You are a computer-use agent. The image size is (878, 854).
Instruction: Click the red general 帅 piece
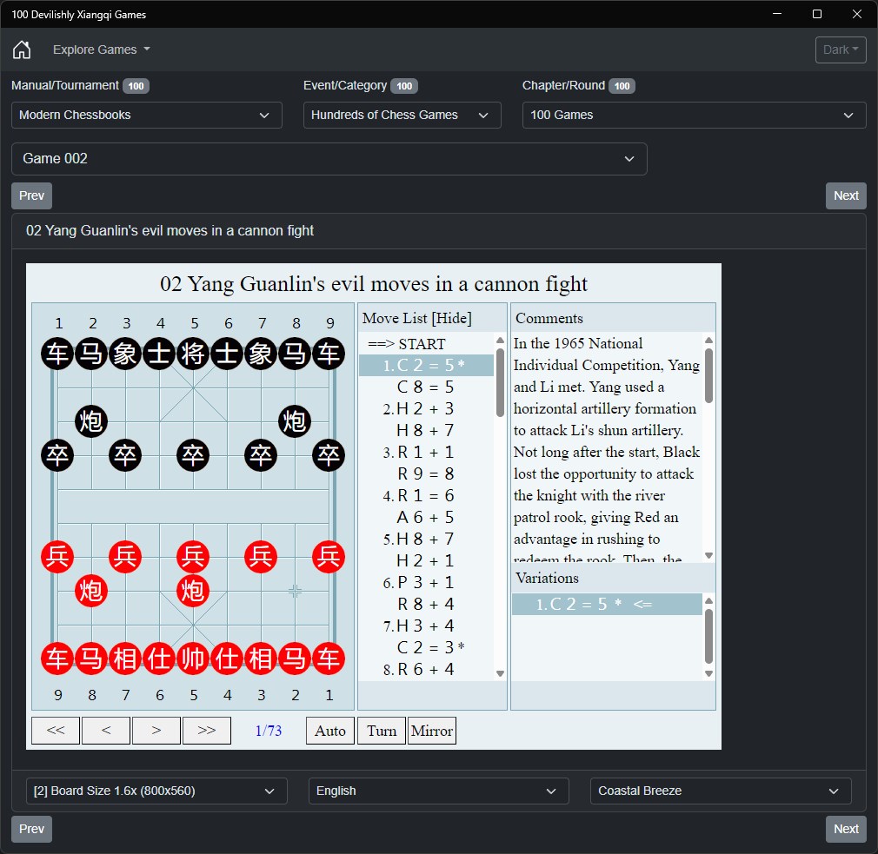pyautogui.click(x=193, y=659)
